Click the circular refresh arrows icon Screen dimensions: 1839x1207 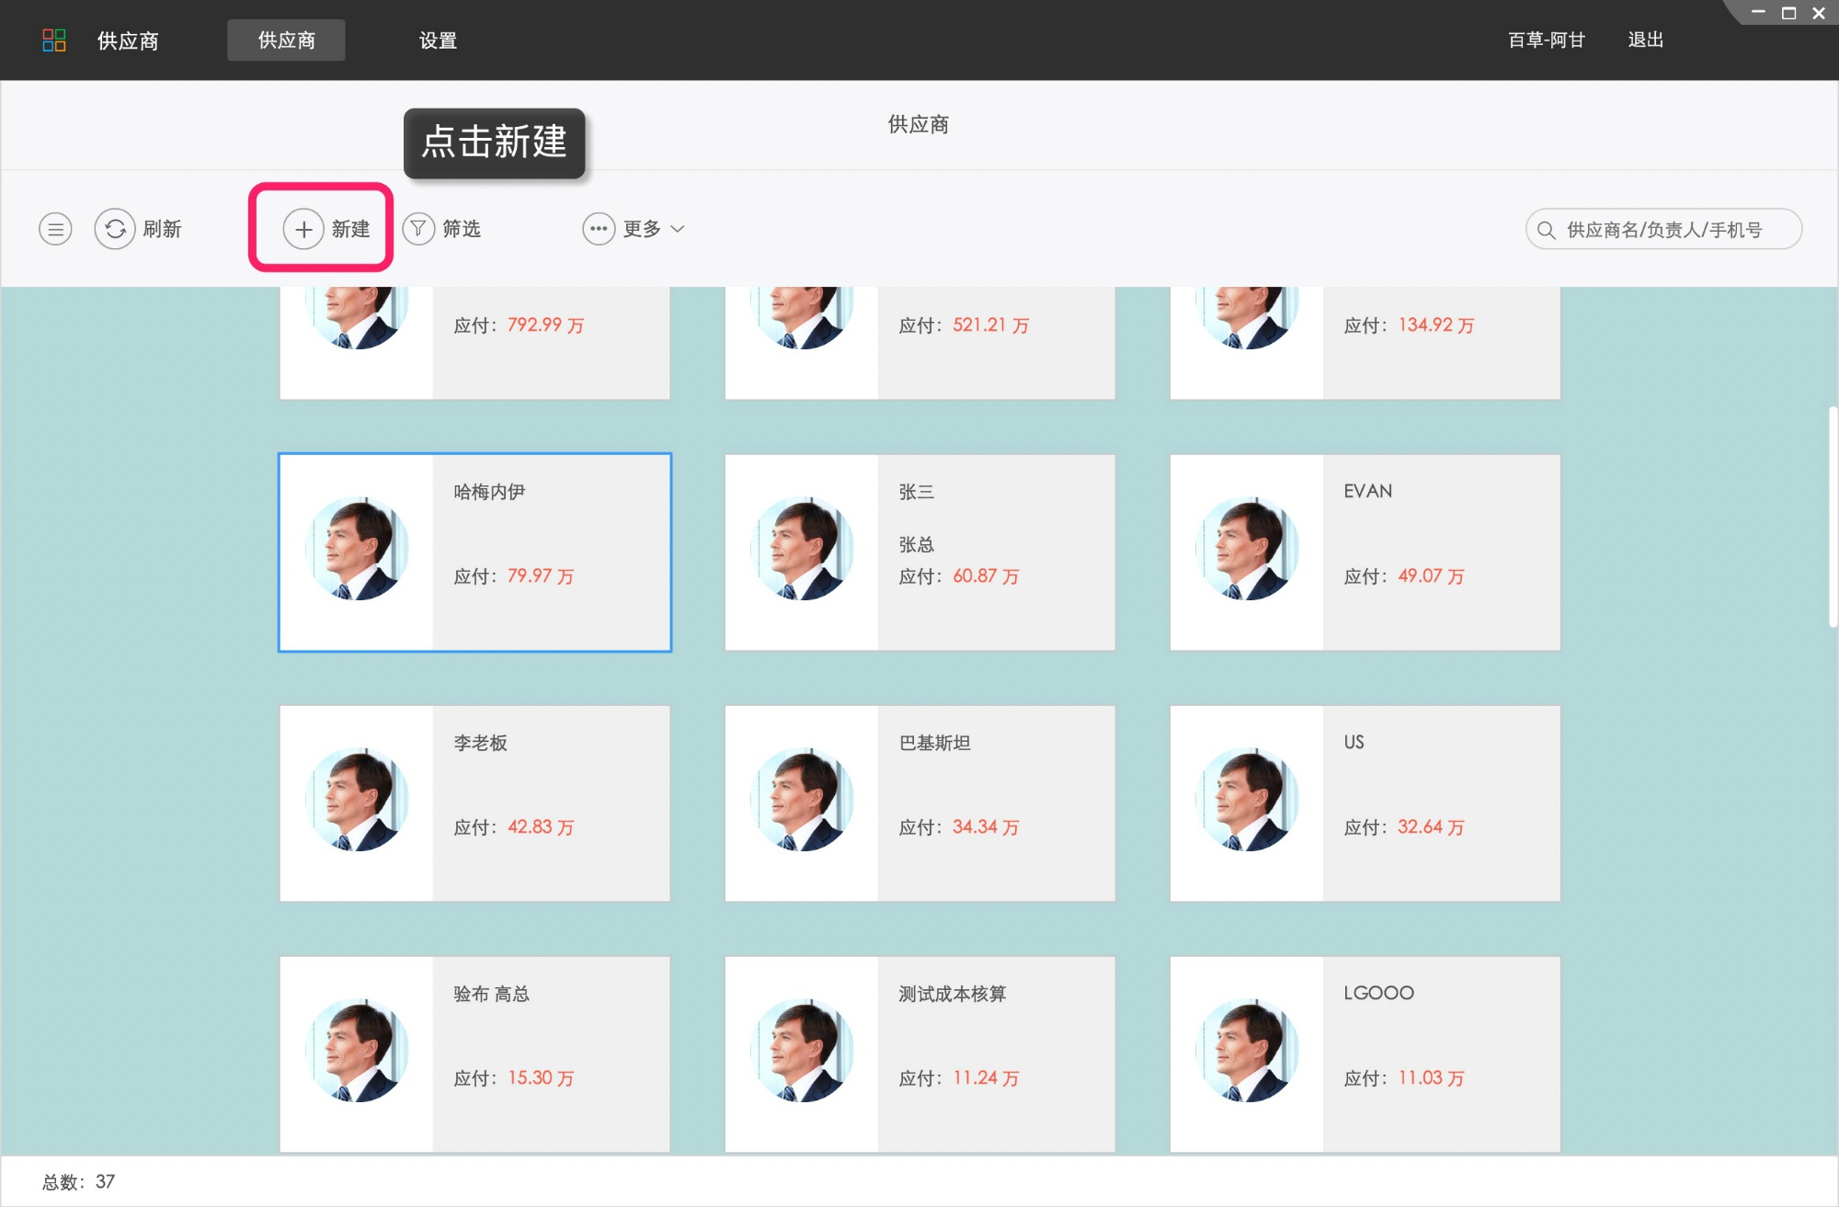(x=115, y=229)
